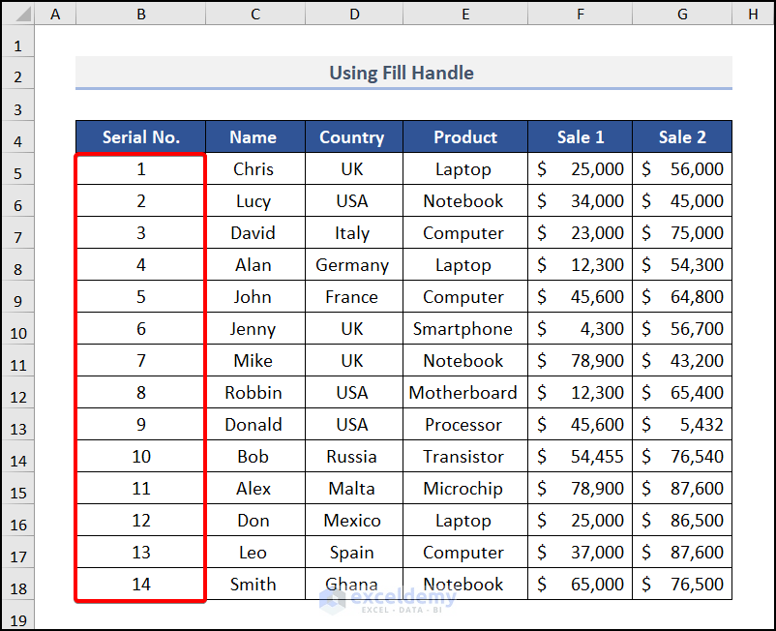Click the Ghana country cell
This screenshot has height=631, width=776.
coord(352,585)
